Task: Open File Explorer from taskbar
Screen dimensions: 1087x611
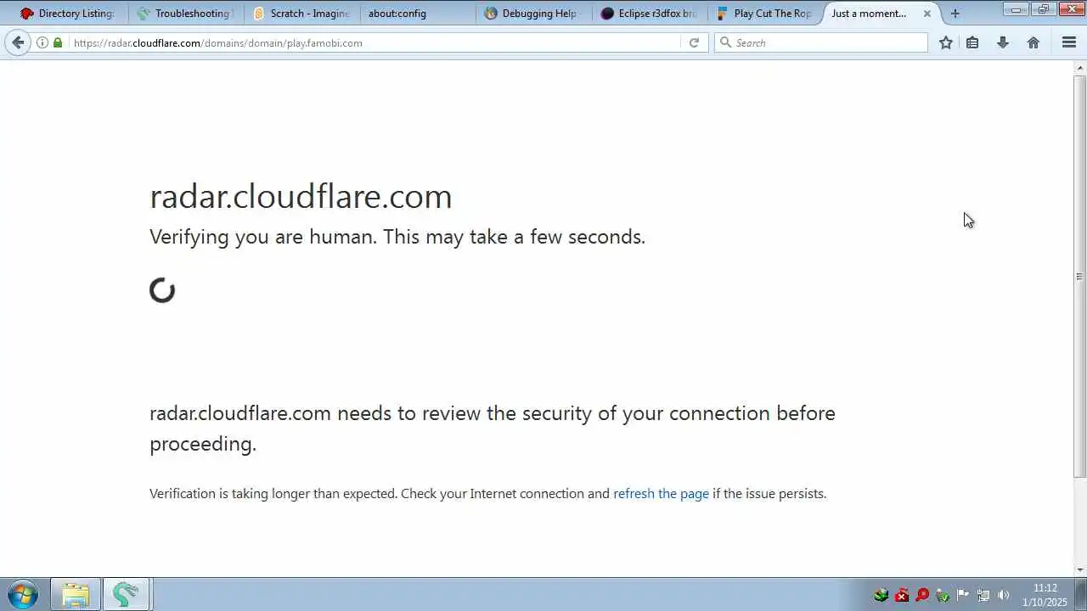Action: click(76, 594)
